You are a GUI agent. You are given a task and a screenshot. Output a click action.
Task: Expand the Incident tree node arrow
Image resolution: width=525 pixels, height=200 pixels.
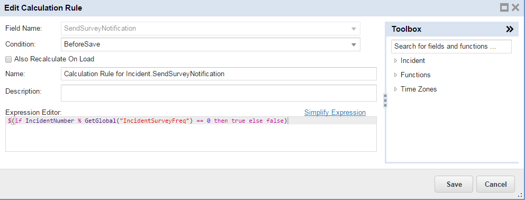395,61
